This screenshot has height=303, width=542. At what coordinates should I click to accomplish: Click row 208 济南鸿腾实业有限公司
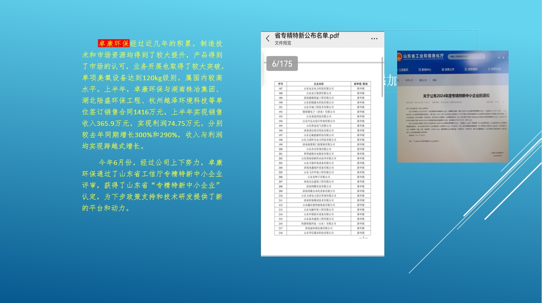click(x=323, y=186)
